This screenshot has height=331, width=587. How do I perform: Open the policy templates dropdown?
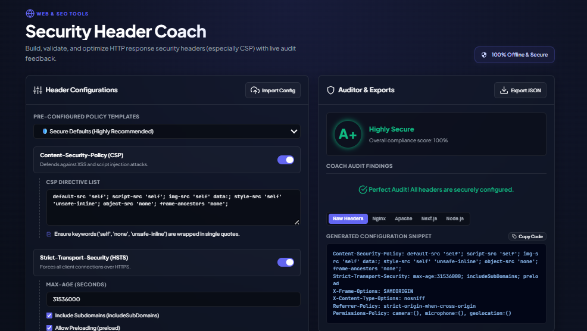click(x=167, y=132)
